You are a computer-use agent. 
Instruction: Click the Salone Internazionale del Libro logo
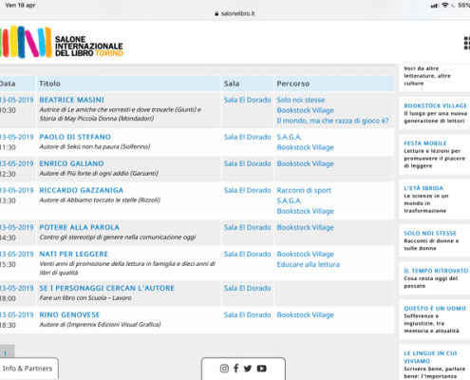point(62,42)
